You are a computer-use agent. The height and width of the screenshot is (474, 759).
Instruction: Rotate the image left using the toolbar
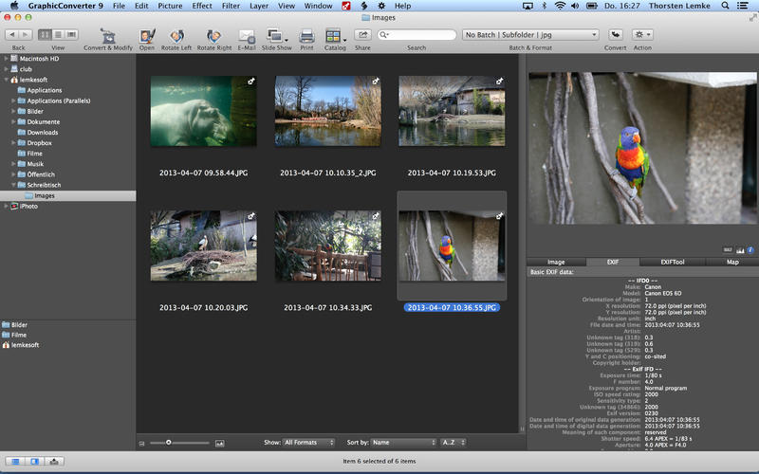coord(175,35)
